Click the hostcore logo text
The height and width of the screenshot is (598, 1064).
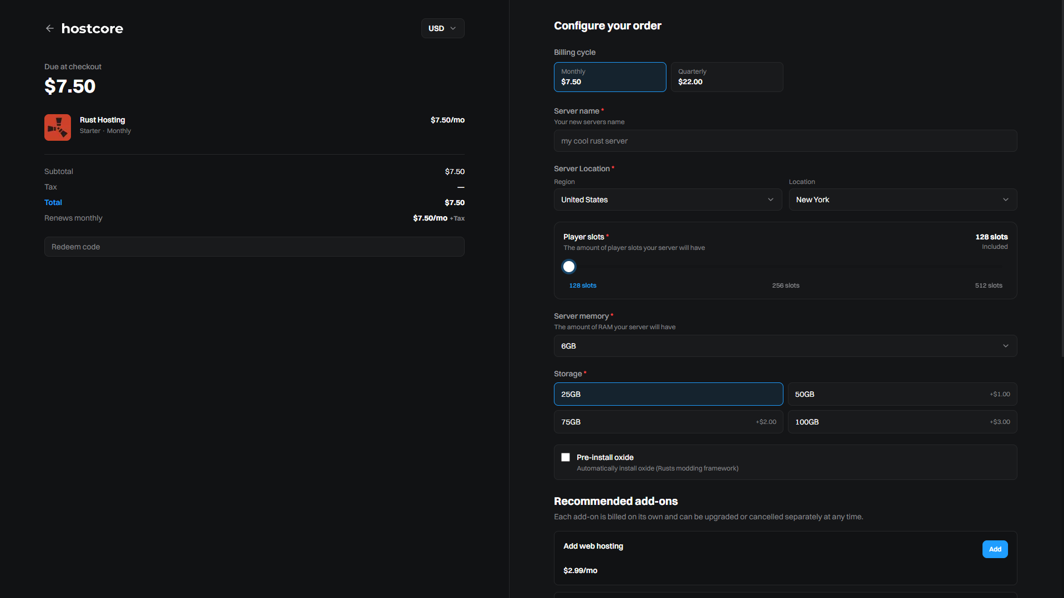pos(92,28)
